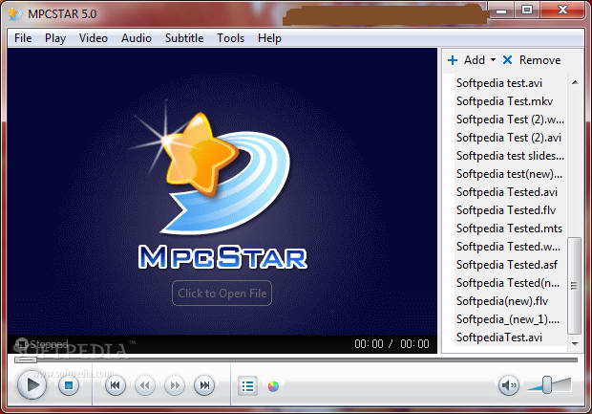Viewport: 592px width, 414px height.
Task: Rewind using the double-left-arrow button
Action: [x=144, y=385]
